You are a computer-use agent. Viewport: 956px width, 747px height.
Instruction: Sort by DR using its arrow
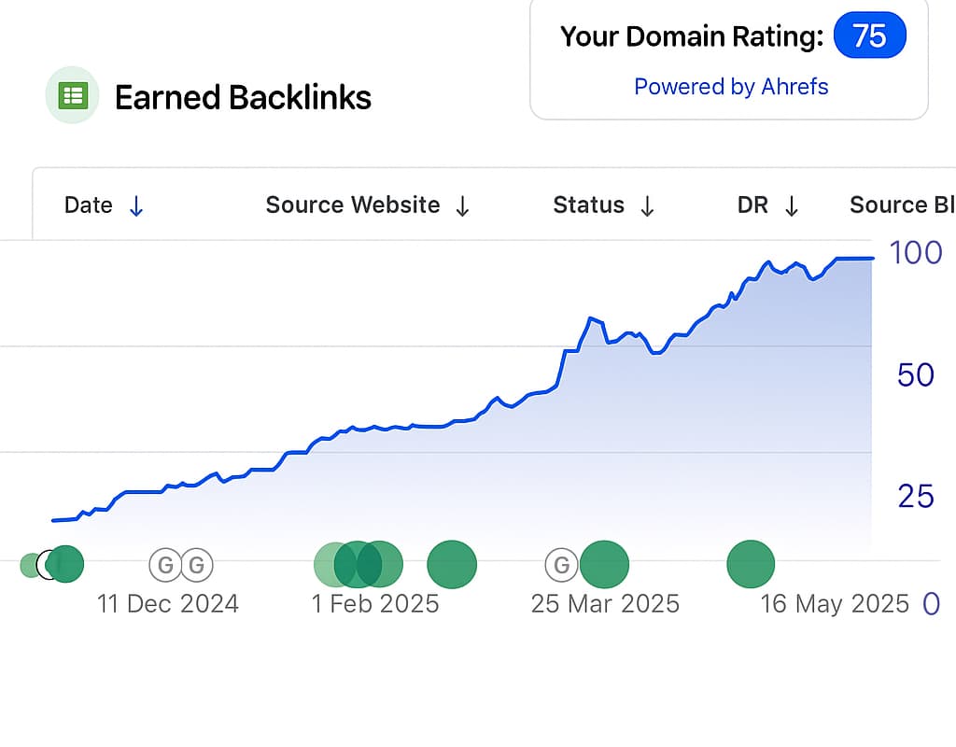[792, 206]
